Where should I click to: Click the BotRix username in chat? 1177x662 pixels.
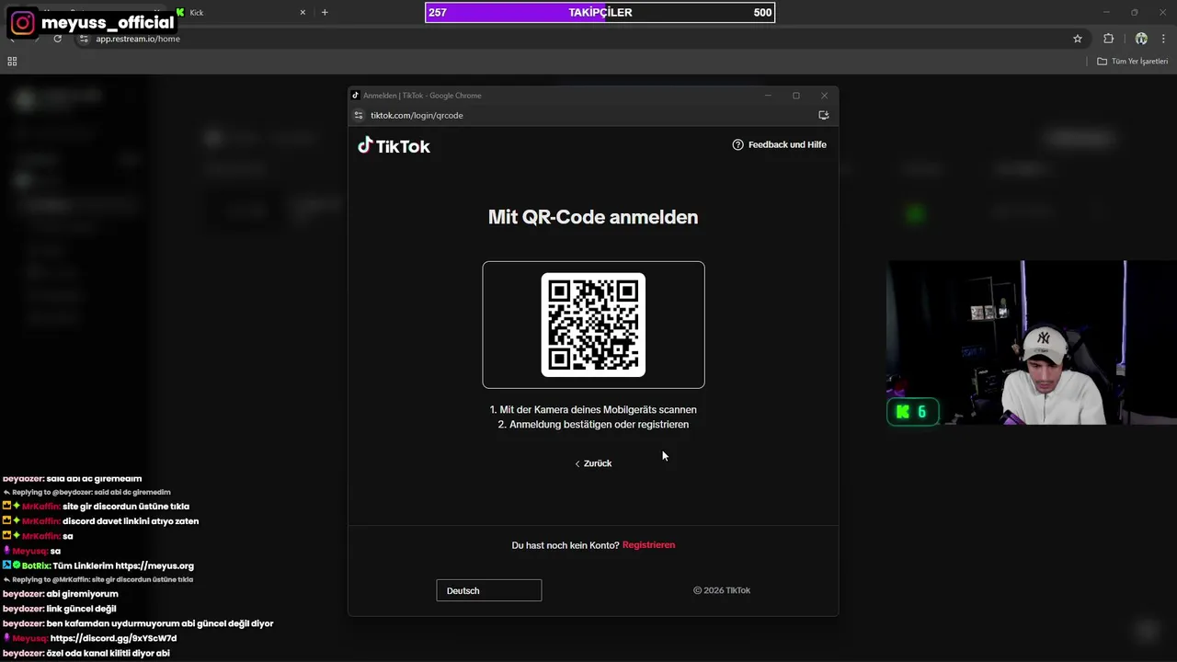[x=35, y=565]
